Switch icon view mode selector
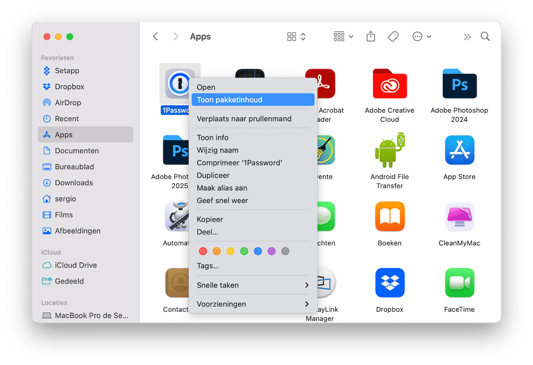This screenshot has width=533, height=365. click(296, 37)
